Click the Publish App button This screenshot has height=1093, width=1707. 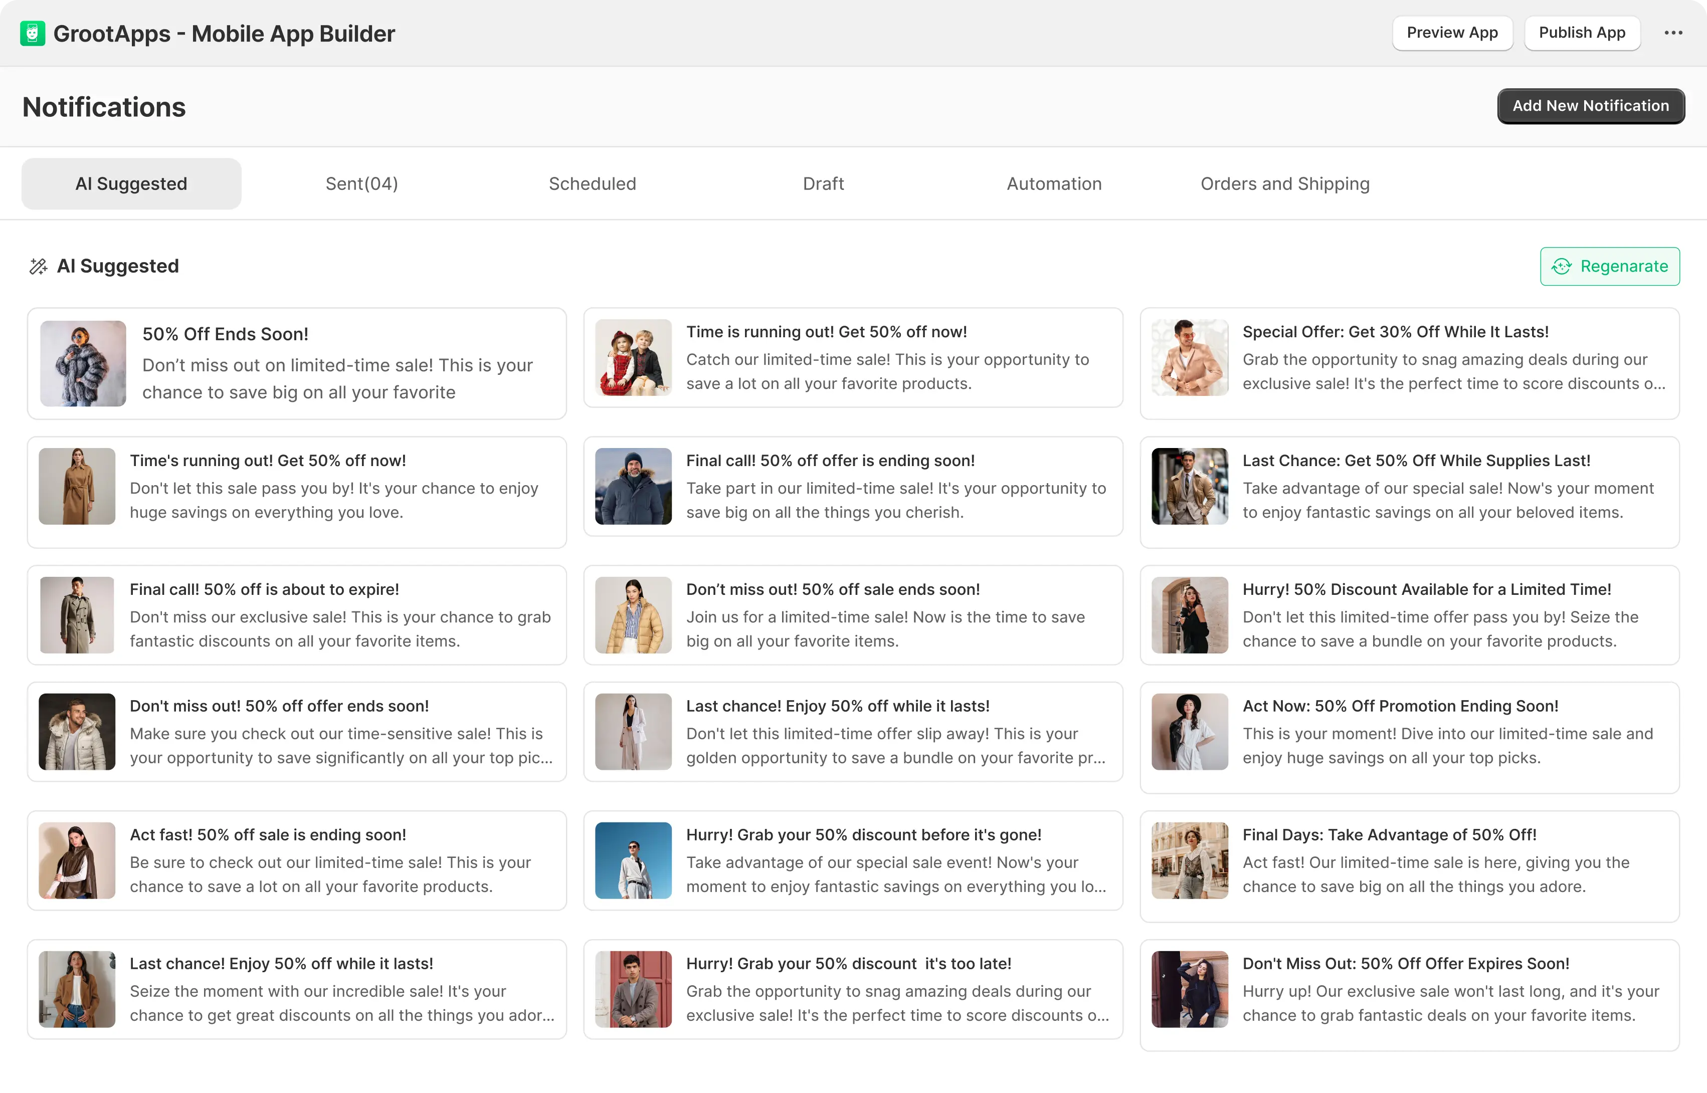[1582, 33]
